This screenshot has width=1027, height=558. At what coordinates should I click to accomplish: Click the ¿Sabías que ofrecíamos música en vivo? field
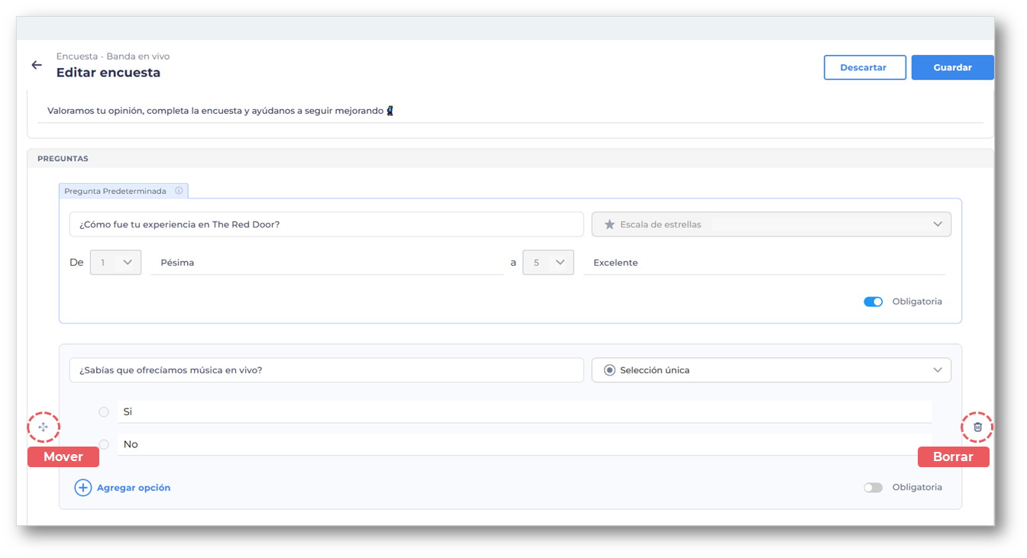pyautogui.click(x=326, y=370)
